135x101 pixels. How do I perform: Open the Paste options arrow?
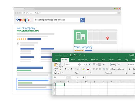click(x=56, y=70)
